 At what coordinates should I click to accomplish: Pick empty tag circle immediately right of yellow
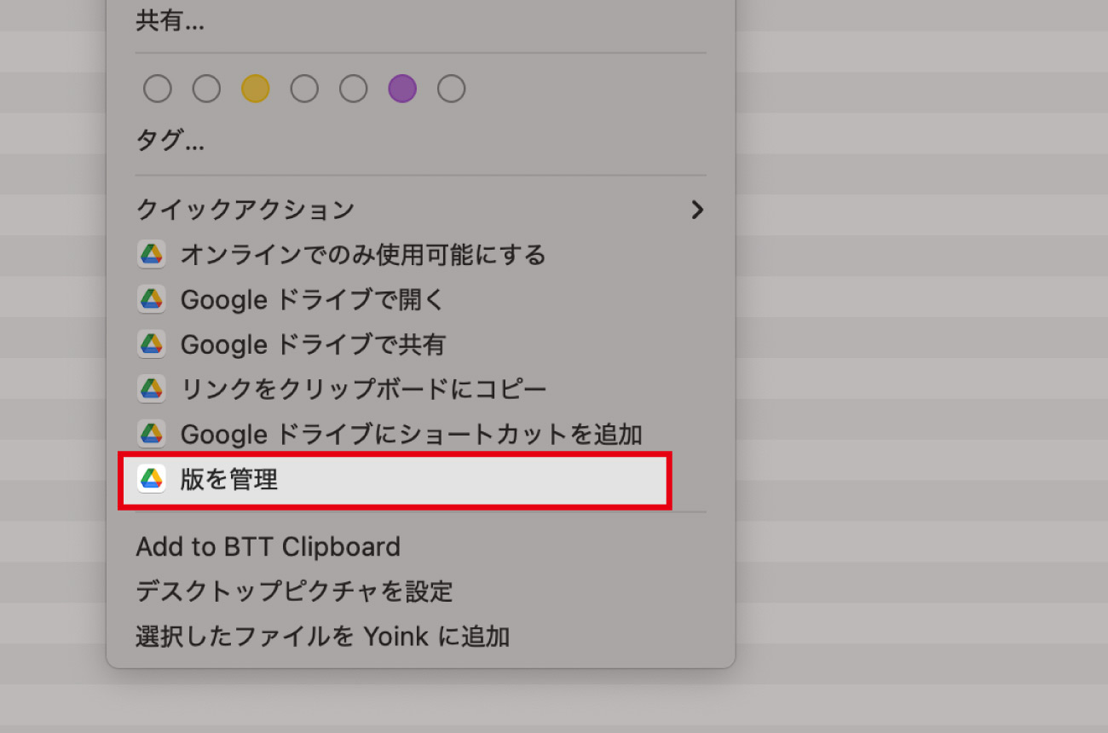point(304,89)
